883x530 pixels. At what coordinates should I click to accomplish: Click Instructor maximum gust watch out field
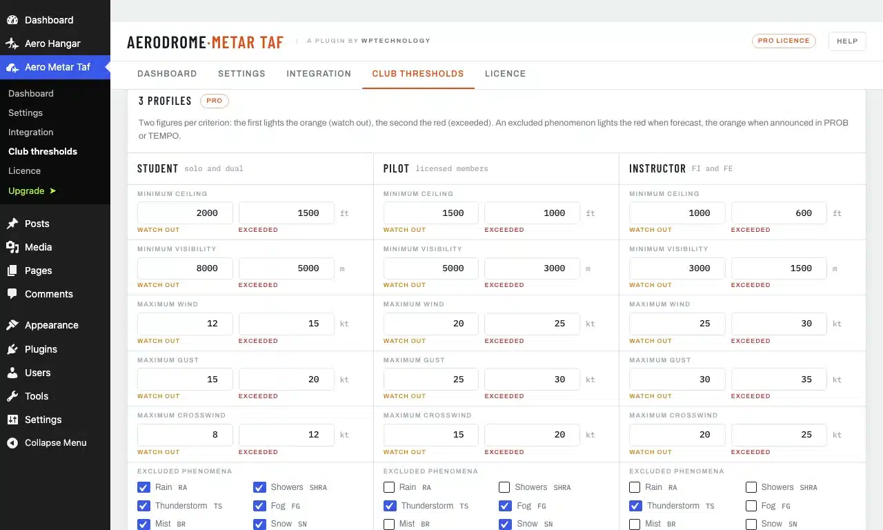point(677,380)
